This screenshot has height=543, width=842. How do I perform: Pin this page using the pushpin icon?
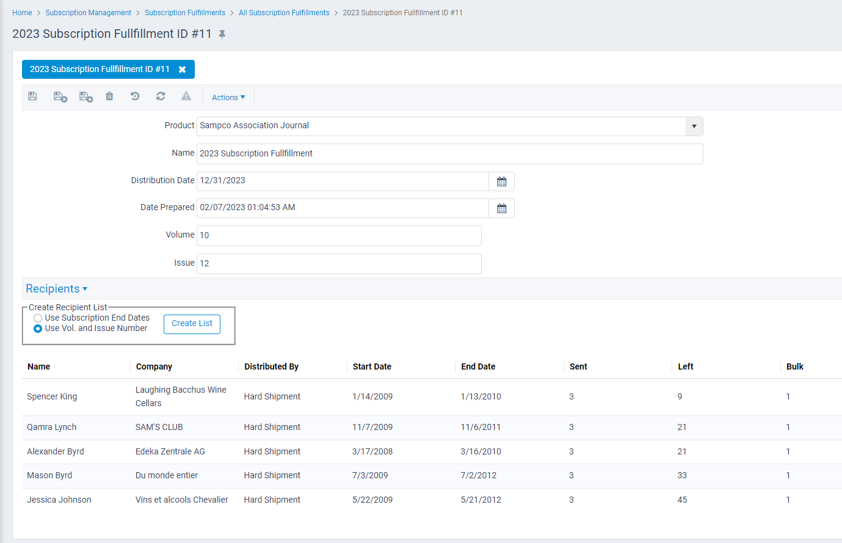click(222, 34)
